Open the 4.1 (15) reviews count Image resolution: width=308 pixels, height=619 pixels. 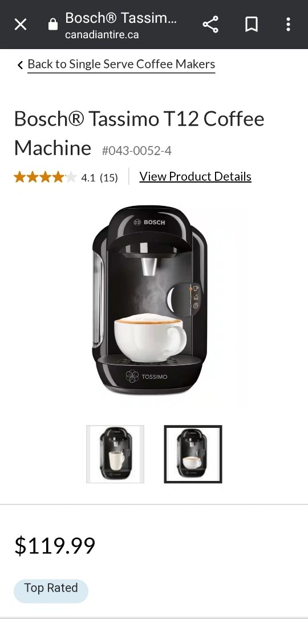99,177
